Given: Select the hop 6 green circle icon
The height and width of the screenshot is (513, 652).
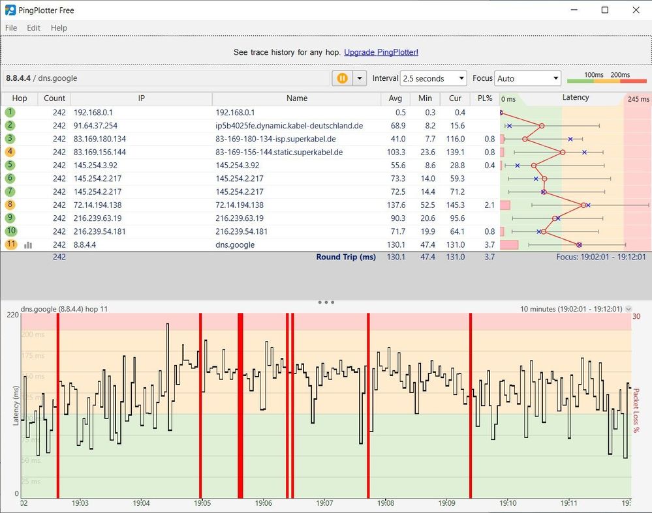Looking at the screenshot, I should [10, 178].
